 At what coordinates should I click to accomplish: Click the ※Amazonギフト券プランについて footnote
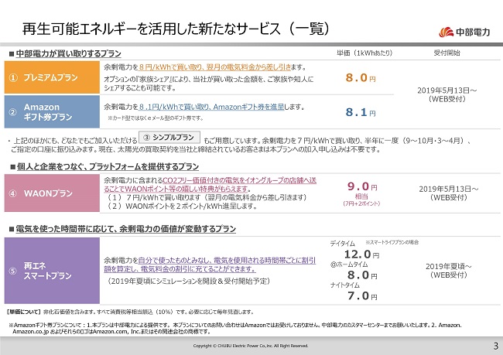click(235, 328)
